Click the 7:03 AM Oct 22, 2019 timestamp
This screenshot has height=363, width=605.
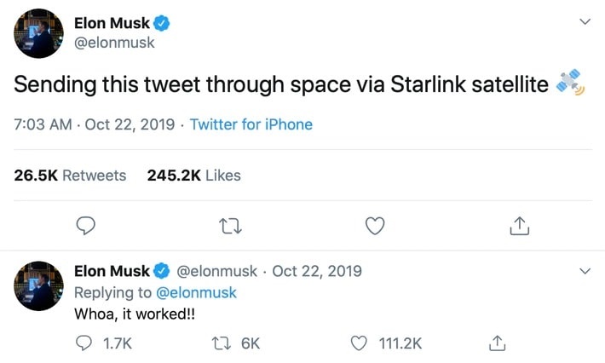coord(93,124)
